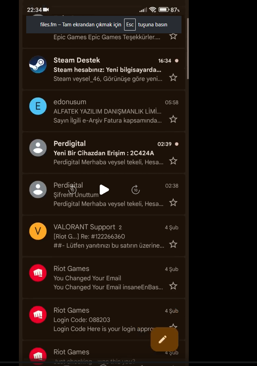Click the phone status bar battery icon

[164, 9]
